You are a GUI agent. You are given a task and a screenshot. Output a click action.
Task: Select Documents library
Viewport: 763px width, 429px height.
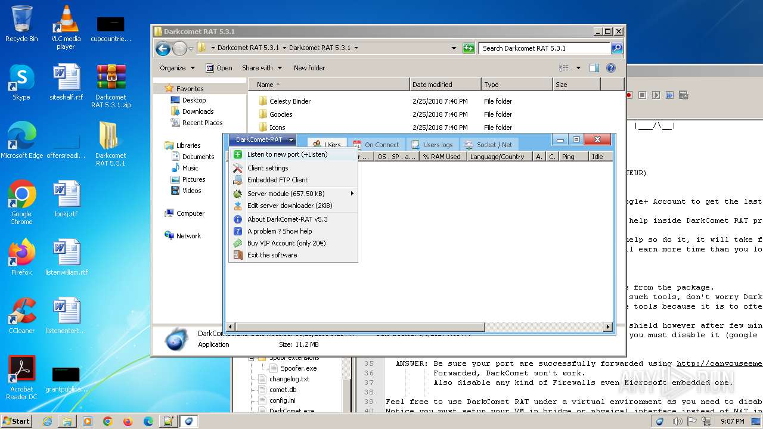point(198,157)
